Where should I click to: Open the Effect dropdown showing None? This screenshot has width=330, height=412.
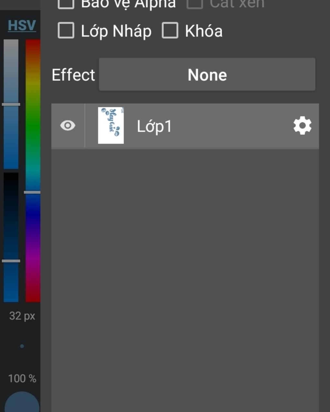pyautogui.click(x=207, y=74)
